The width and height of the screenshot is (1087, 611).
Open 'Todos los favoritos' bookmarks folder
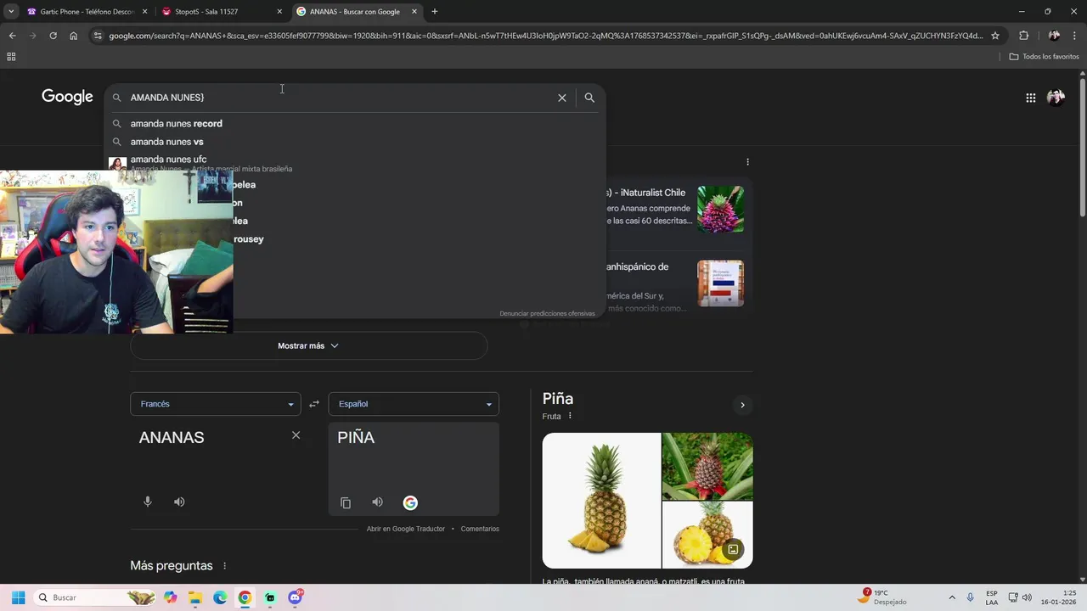(1044, 57)
